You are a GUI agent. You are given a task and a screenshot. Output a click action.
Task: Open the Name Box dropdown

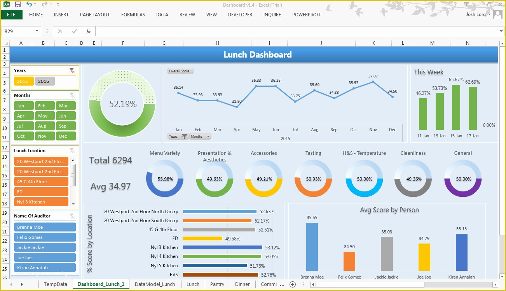coord(37,31)
